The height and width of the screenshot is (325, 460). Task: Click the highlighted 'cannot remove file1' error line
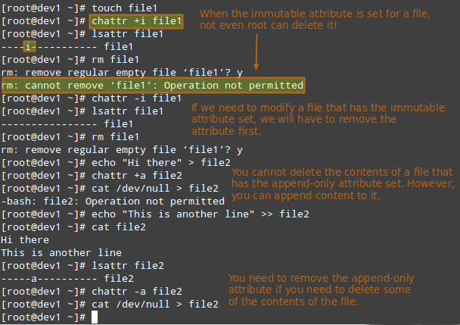click(x=152, y=86)
